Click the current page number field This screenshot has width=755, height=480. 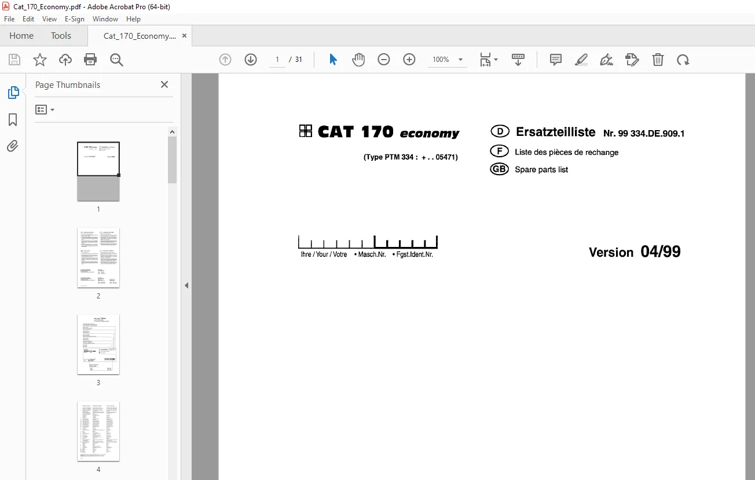coord(277,60)
